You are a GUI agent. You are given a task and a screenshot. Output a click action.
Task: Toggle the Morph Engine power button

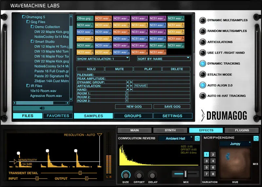pyautogui.click(x=256, y=138)
